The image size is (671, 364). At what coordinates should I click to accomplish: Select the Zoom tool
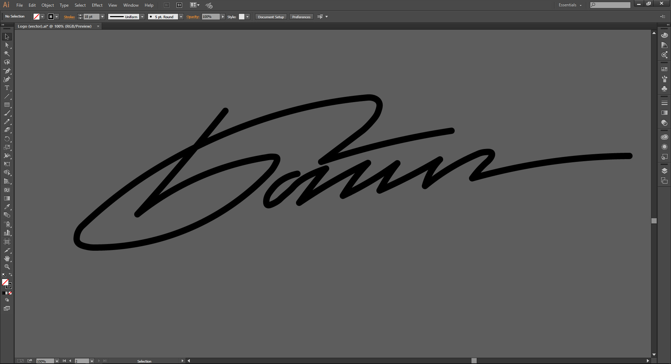click(x=7, y=267)
